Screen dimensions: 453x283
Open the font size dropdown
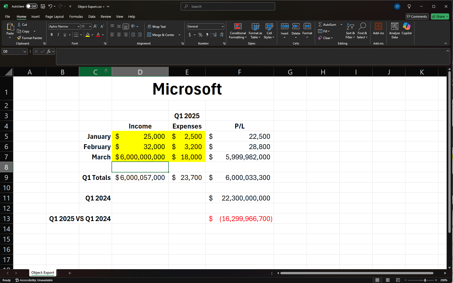90,26
